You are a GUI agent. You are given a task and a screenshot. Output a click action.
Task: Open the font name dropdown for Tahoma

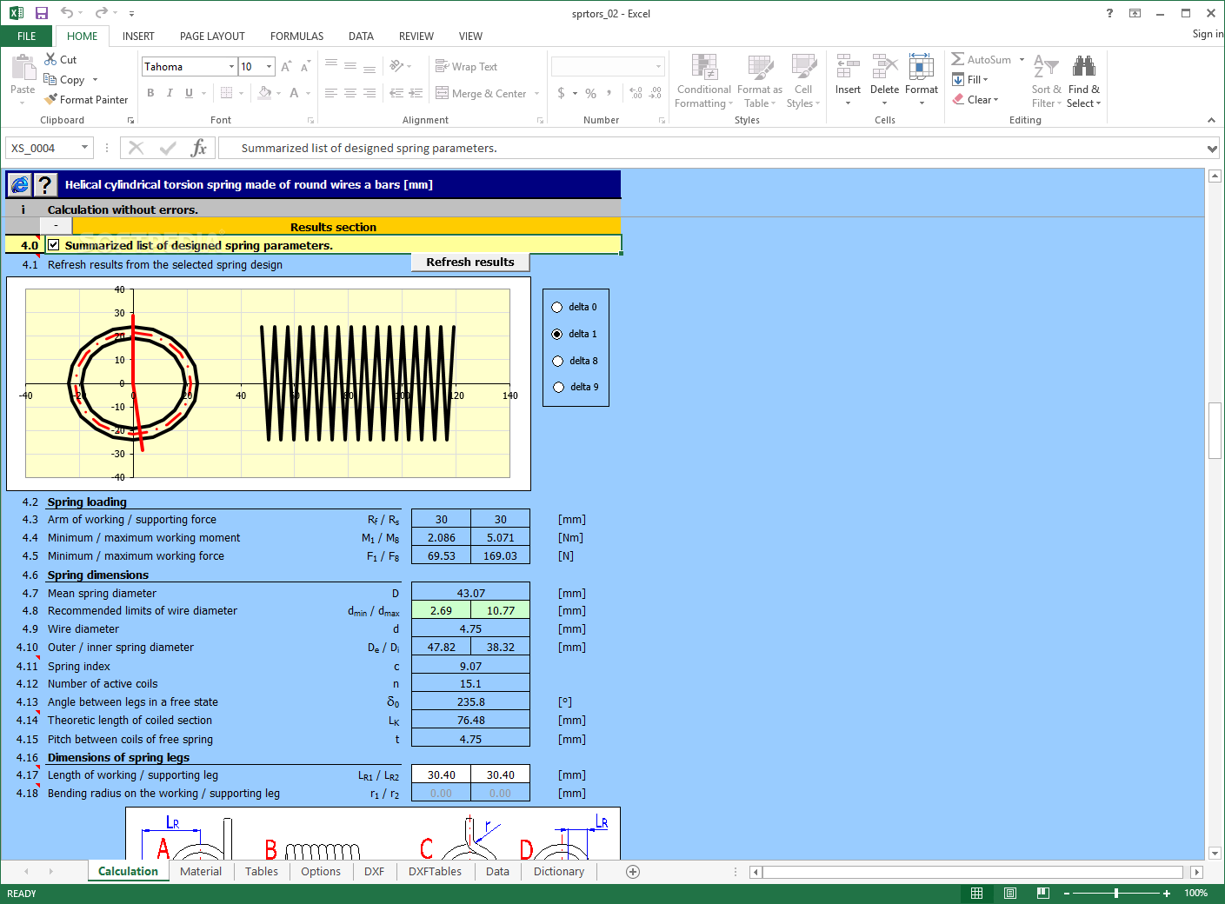pos(231,67)
